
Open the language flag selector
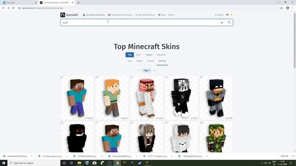click(x=228, y=15)
